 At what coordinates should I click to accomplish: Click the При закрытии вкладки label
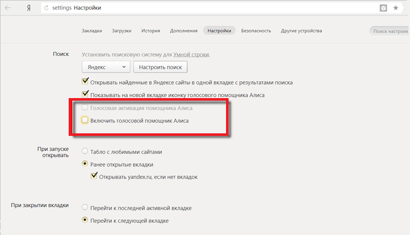pos(40,205)
